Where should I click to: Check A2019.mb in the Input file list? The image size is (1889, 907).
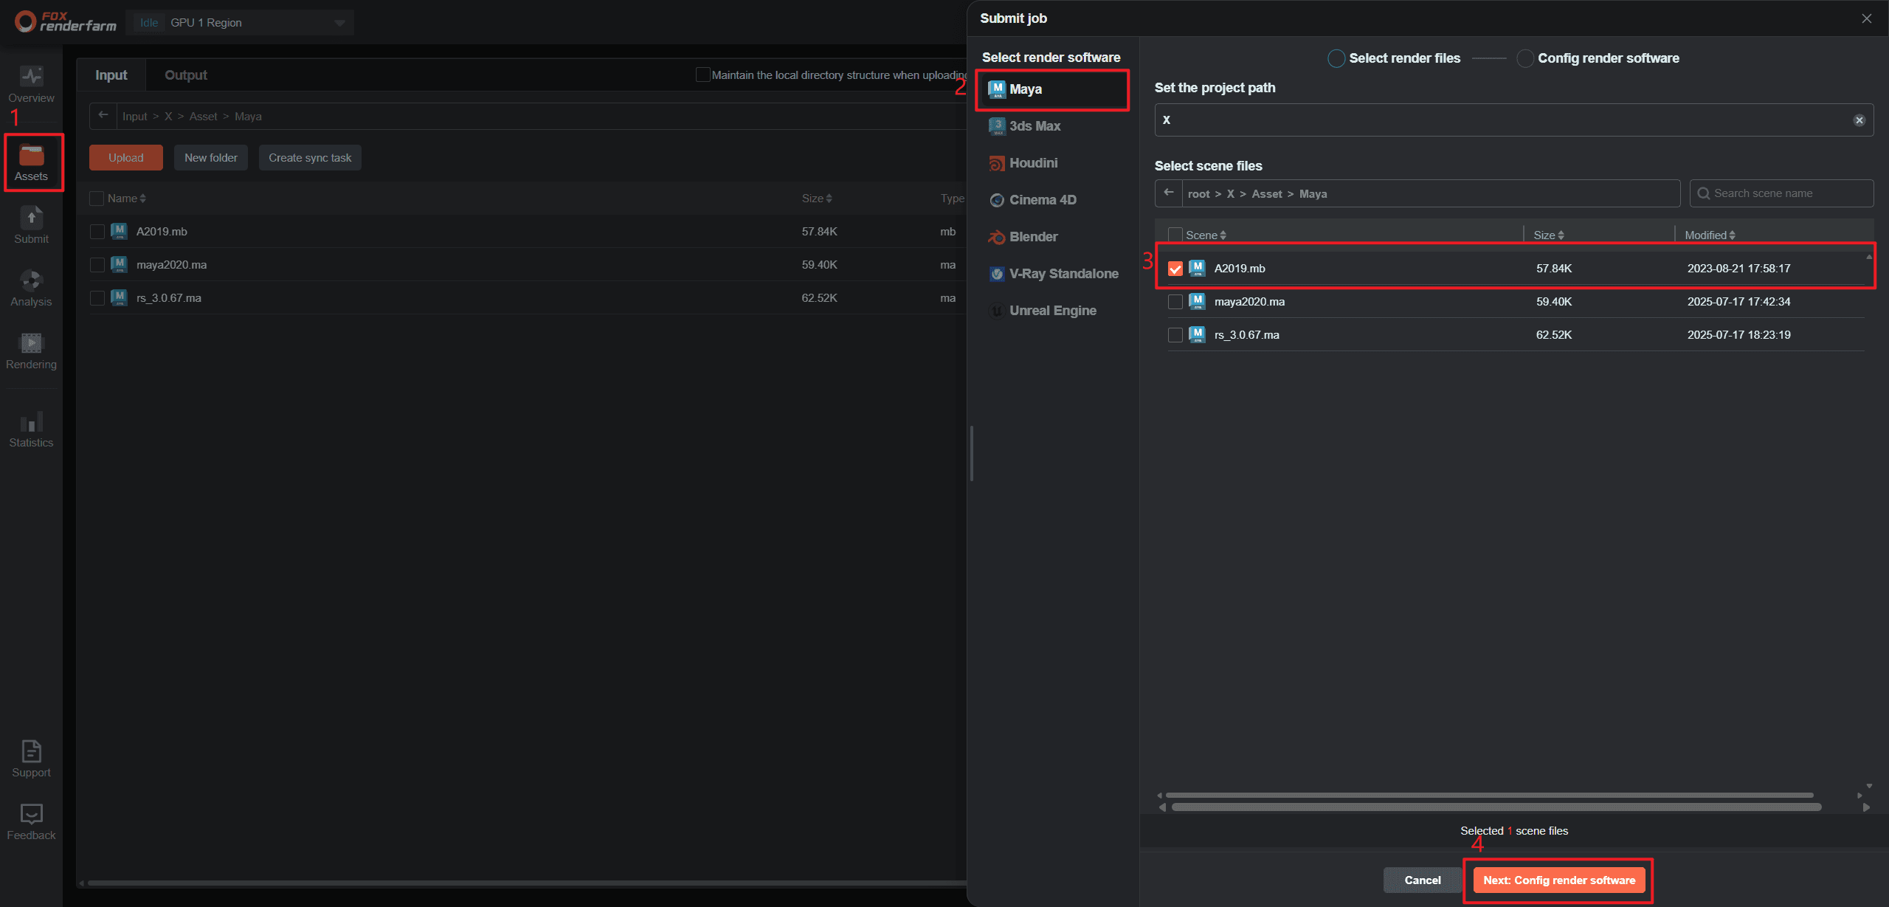click(97, 232)
